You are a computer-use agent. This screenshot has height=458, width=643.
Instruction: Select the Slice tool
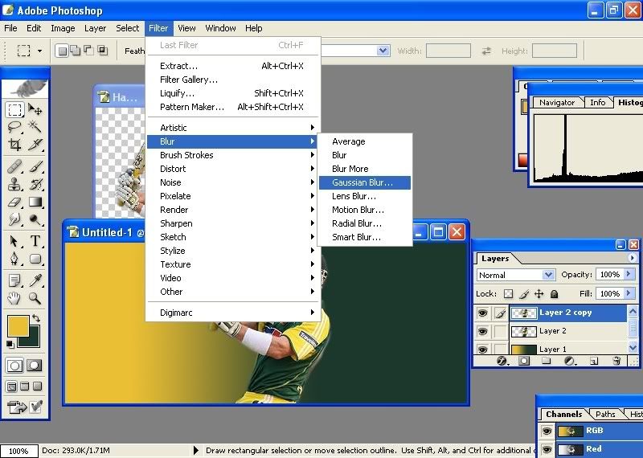click(35, 145)
